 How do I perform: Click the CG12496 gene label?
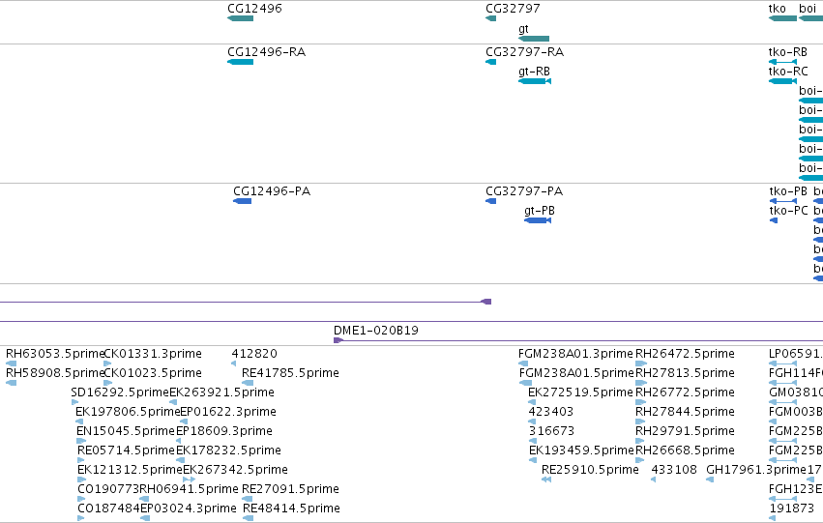(254, 9)
